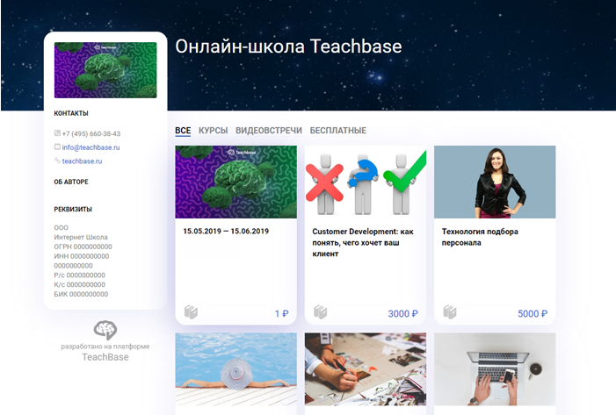Open the ВИДЕОВСТРЕЧИ tab

(269, 131)
